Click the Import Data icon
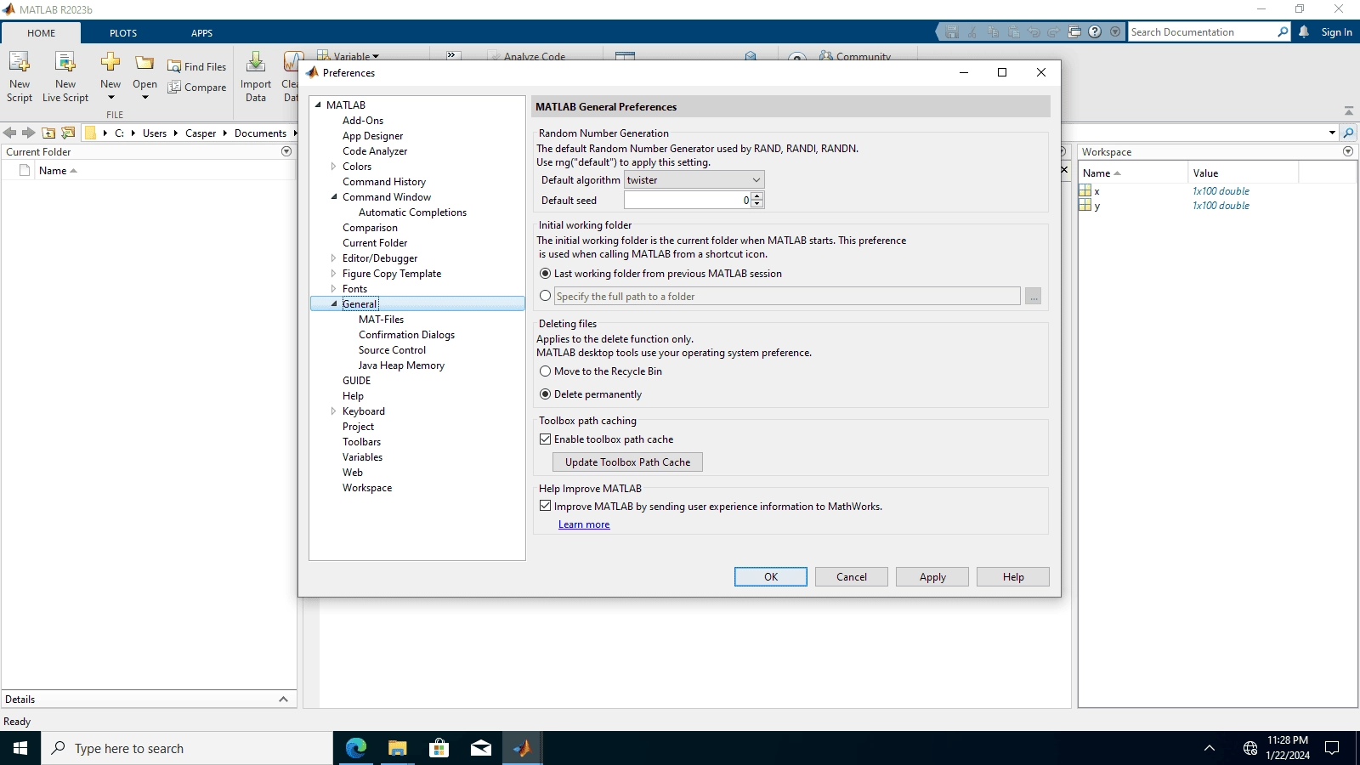1360x765 pixels. coord(256,61)
